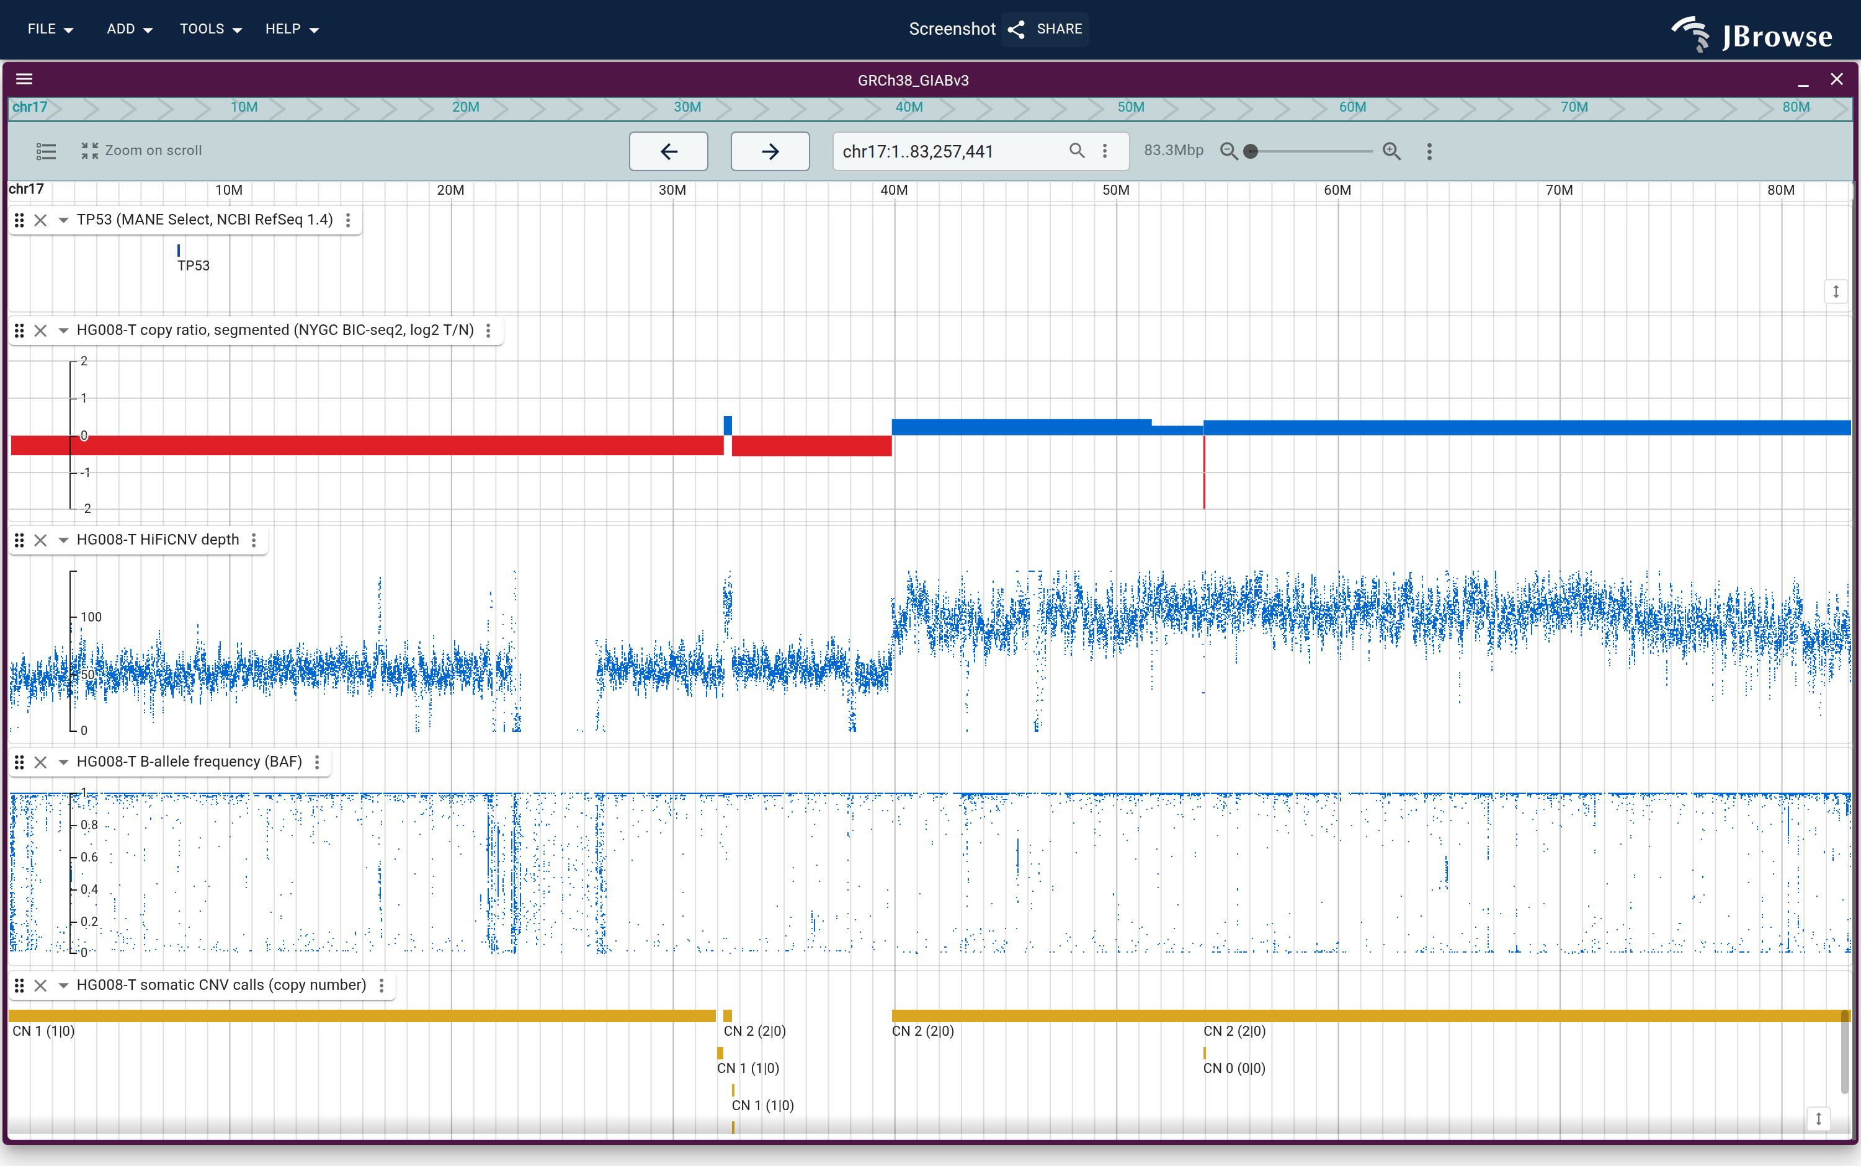
Task: Open copy ratio track options menu
Action: click(488, 331)
